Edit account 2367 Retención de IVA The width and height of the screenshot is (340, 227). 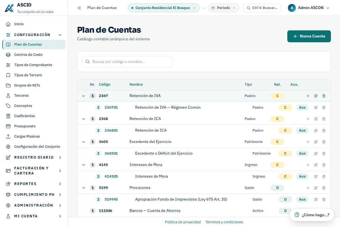[316, 96]
